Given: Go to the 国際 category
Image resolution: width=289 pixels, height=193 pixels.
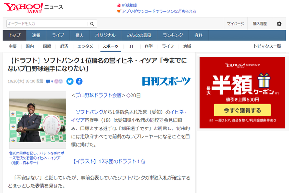Looking at the screenshot, I should point(47,46).
